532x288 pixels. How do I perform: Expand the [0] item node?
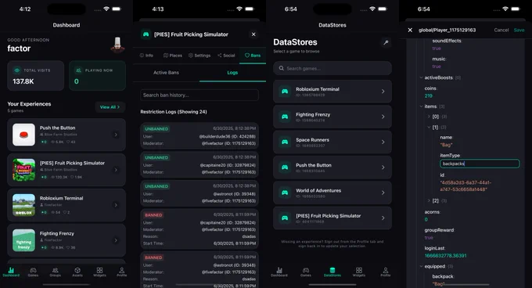[x=429, y=117]
